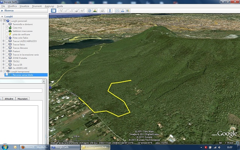Collapse the Luoghi panel
The height and width of the screenshot is (150, 240).
click(2, 16)
